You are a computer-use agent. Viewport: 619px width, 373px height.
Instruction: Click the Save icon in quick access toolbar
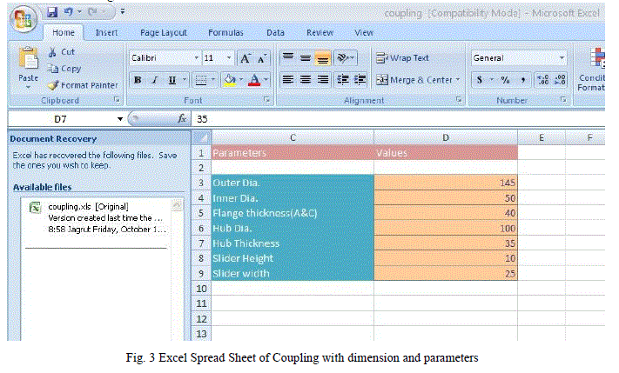[x=52, y=12]
